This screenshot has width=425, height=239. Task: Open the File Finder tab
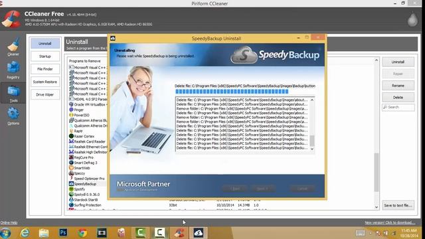click(45, 69)
